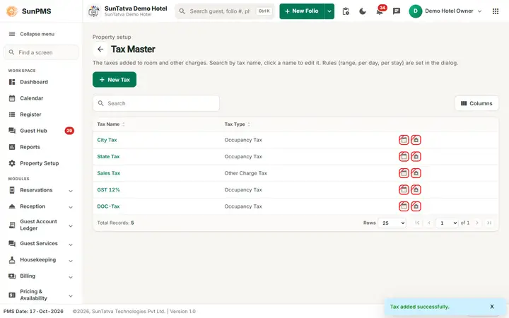
Task: Go back with the arrow beside Tax Master
Action: click(x=100, y=49)
